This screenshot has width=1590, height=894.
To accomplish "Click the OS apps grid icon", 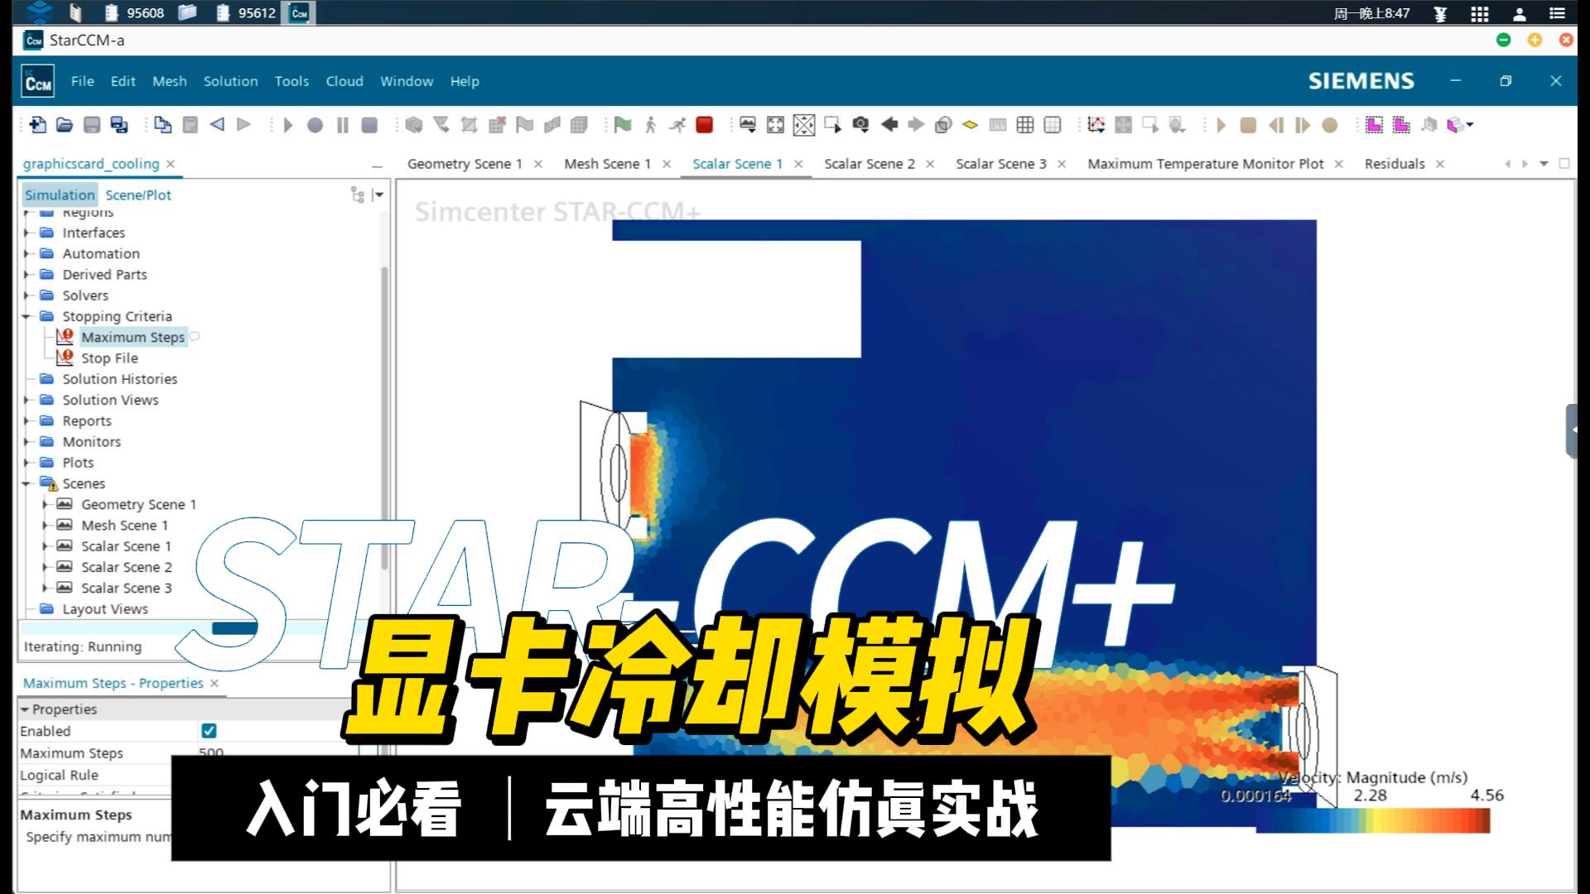I will 1480,13.
